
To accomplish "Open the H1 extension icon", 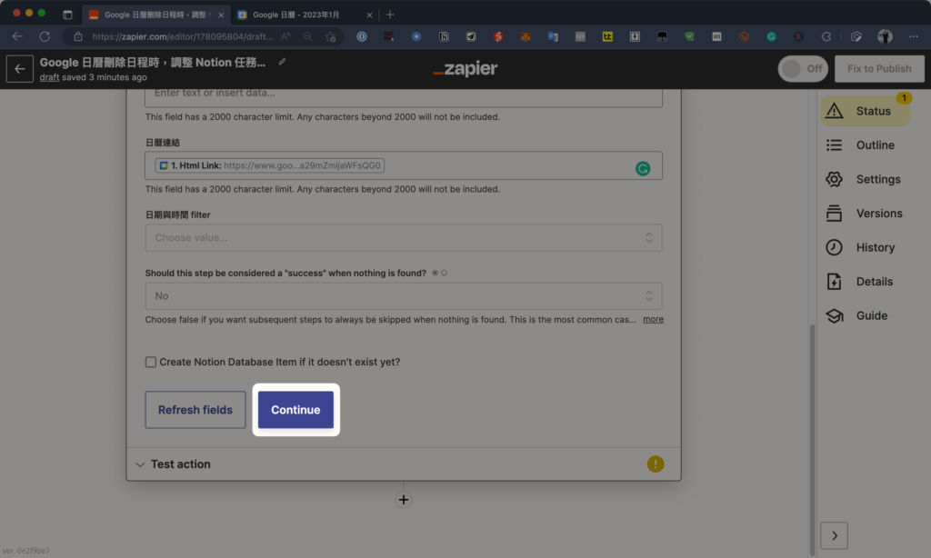I will [716, 36].
